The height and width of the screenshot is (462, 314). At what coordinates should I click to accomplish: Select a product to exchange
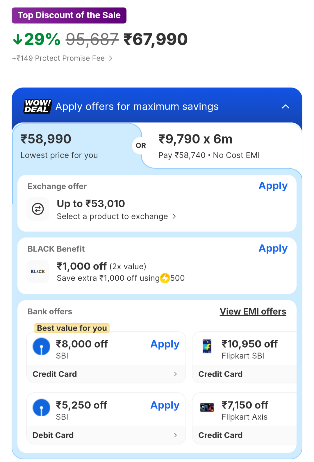tap(116, 216)
